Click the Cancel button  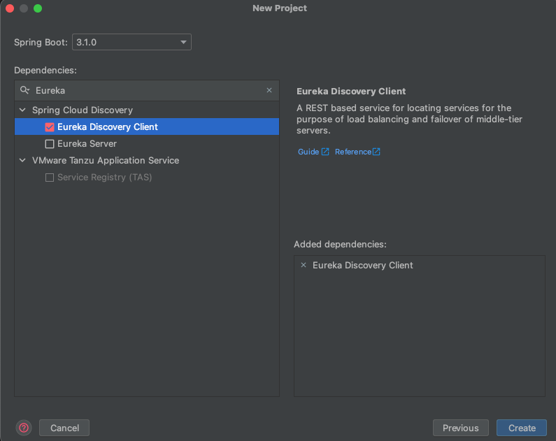[64, 428]
